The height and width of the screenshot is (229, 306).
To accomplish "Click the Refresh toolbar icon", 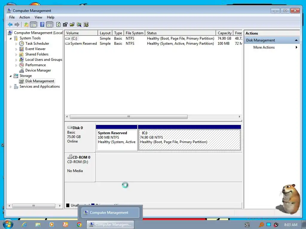I will point(58,24).
